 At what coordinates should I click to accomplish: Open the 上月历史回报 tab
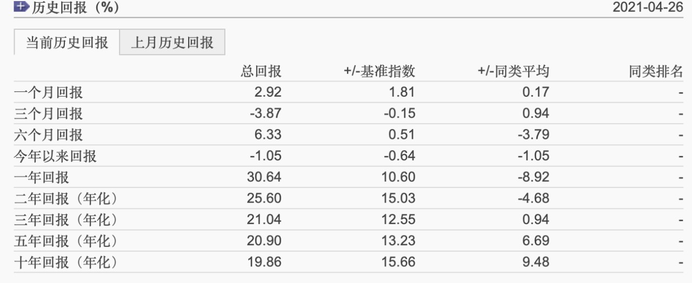172,43
